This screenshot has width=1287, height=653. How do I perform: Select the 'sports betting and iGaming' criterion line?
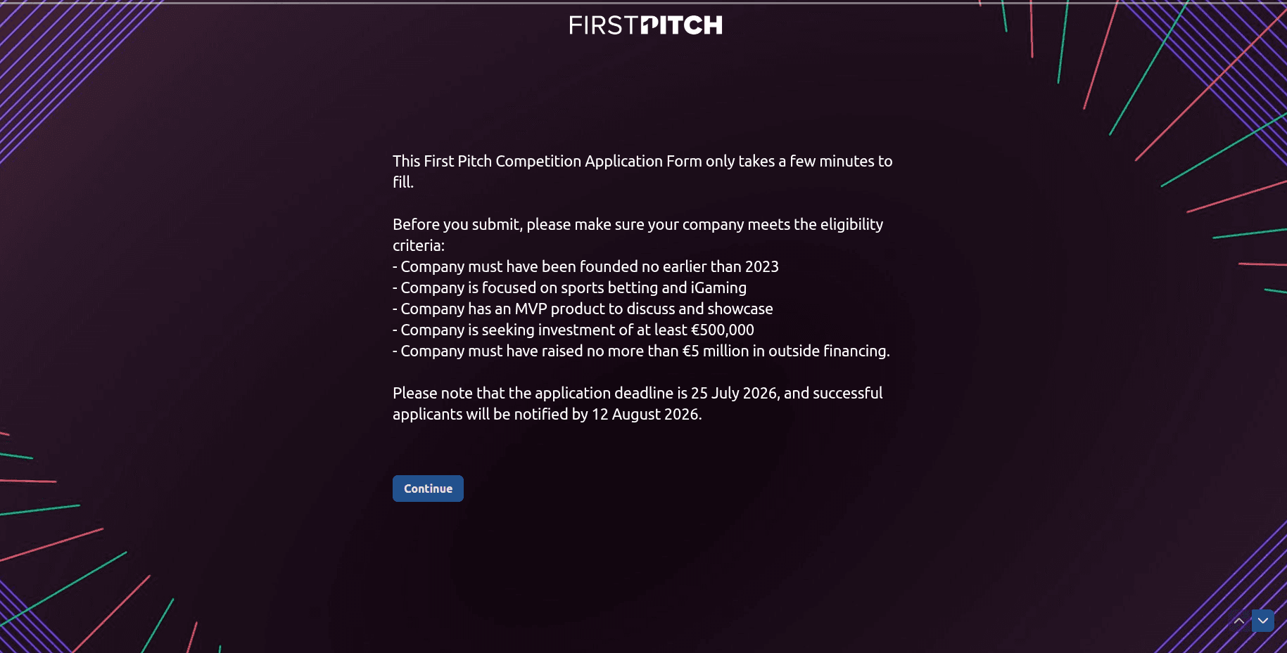pyautogui.click(x=570, y=287)
